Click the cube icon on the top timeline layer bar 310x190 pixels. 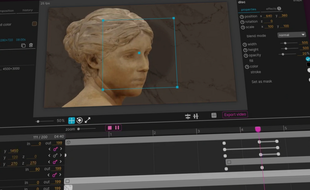tap(68, 142)
